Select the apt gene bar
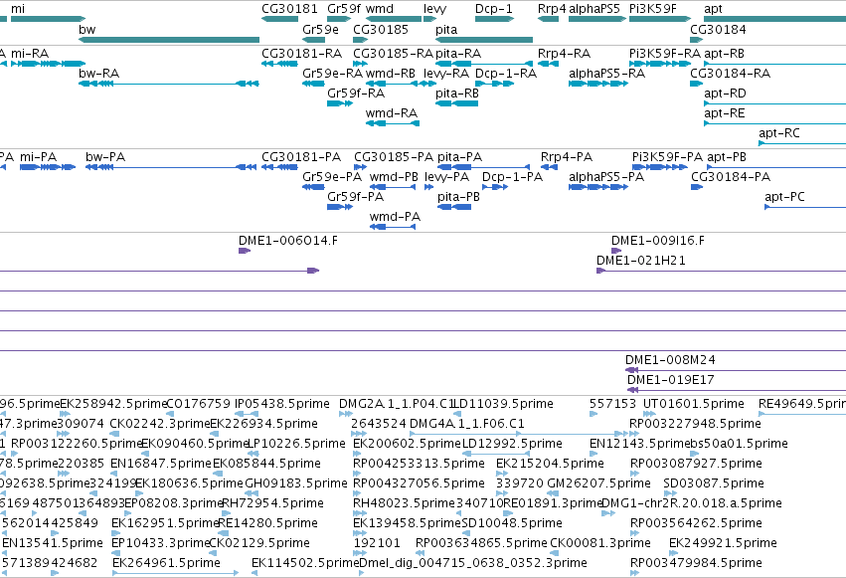 point(774,19)
